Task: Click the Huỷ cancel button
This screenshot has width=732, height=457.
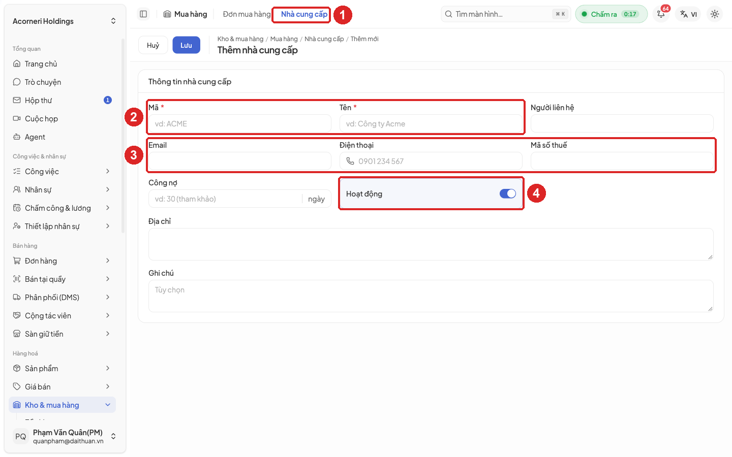Action: click(153, 45)
